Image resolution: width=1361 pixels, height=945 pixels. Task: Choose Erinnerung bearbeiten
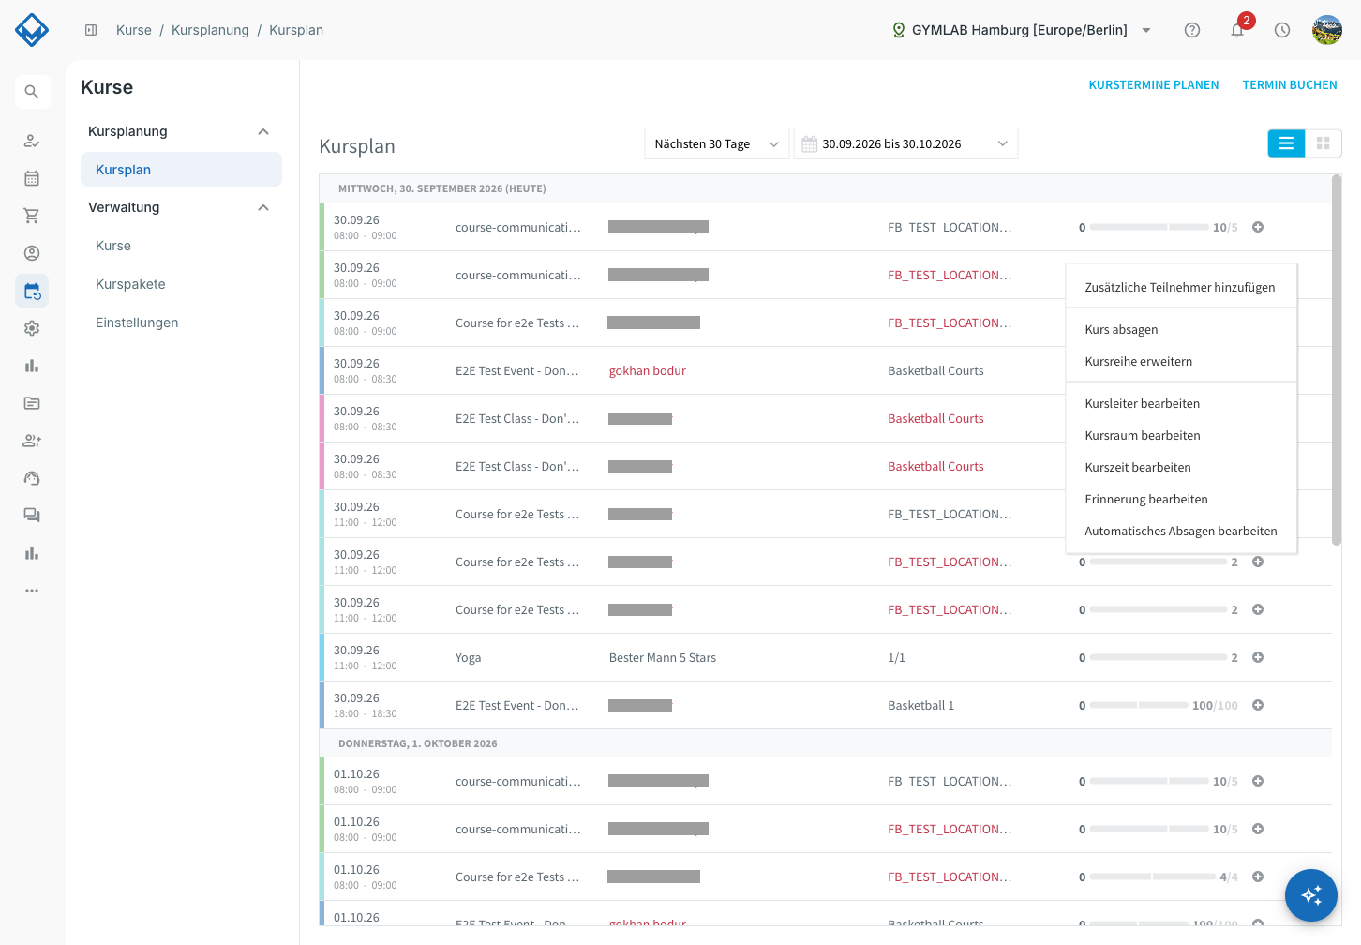tap(1181, 500)
